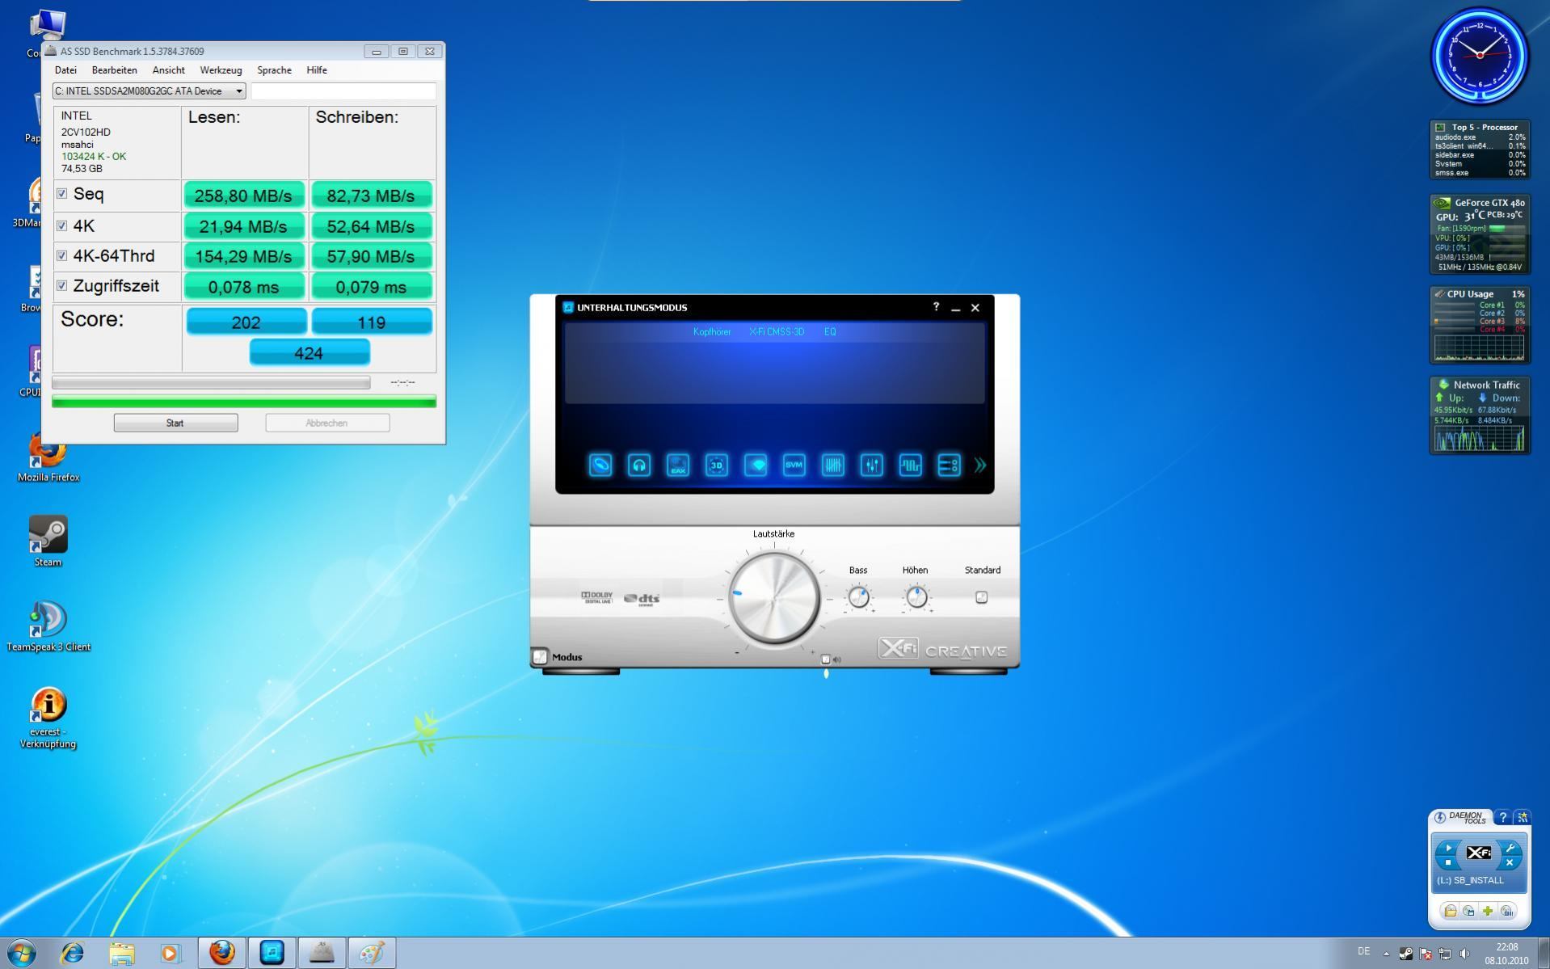Show more icons with the double chevron
The height and width of the screenshot is (969, 1550).
pos(980,465)
